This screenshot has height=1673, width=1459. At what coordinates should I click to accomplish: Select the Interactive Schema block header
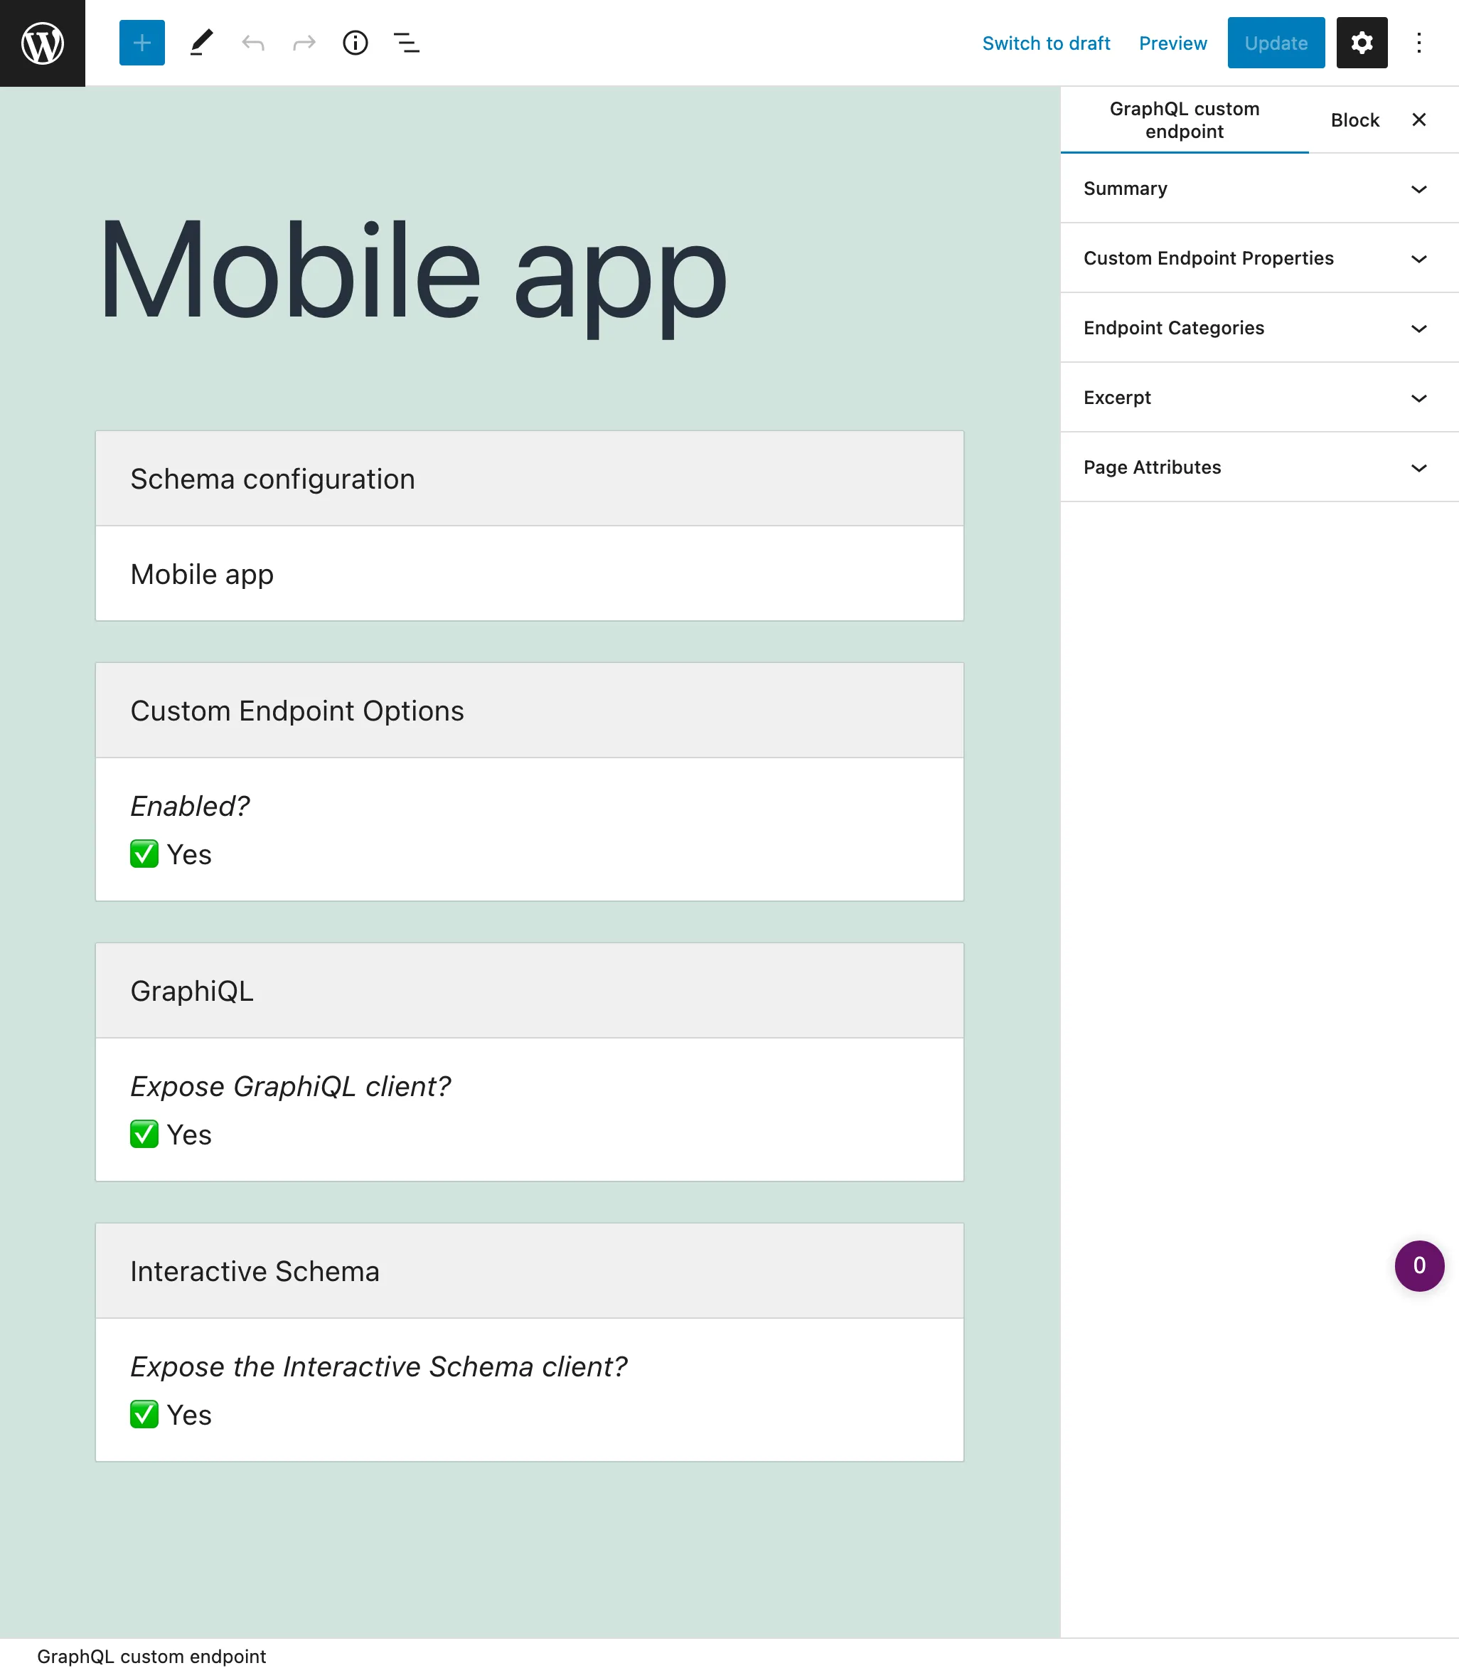tap(529, 1270)
